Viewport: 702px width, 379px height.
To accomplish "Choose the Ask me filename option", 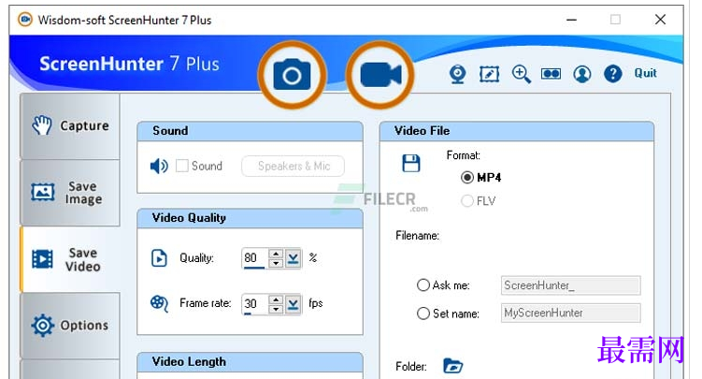I will pyautogui.click(x=423, y=284).
